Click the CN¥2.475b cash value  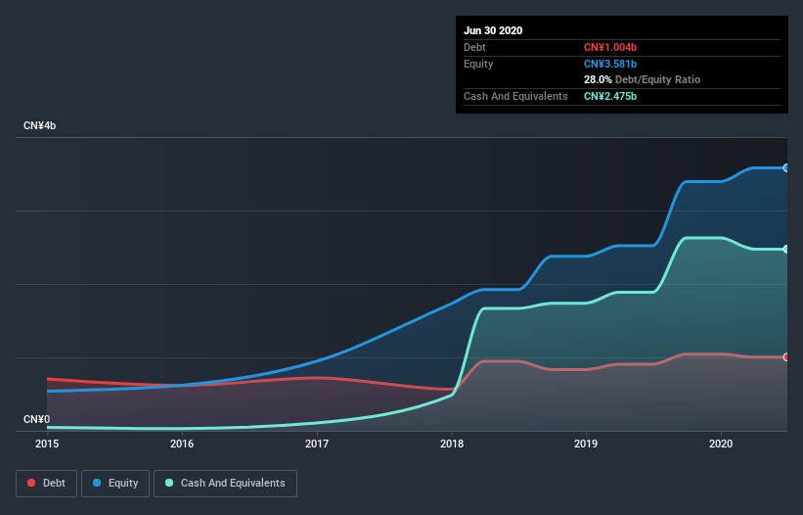(610, 96)
